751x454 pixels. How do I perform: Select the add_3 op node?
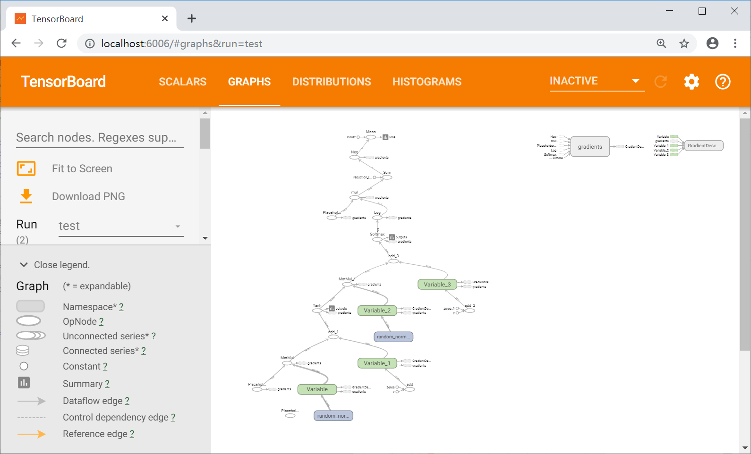point(393,261)
